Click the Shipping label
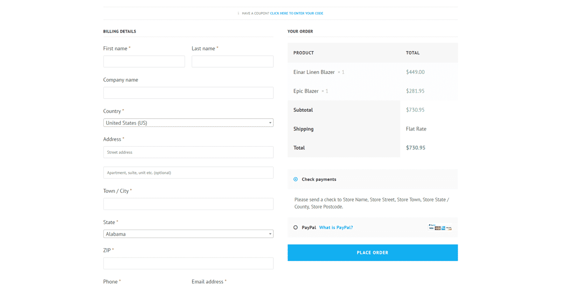Image resolution: width=561 pixels, height=288 pixels. [303, 129]
